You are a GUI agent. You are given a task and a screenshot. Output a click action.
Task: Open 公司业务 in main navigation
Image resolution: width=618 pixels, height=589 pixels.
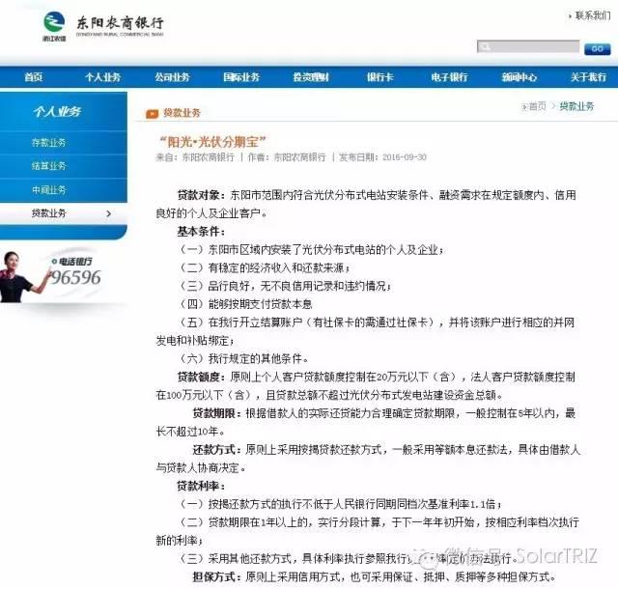coord(172,77)
